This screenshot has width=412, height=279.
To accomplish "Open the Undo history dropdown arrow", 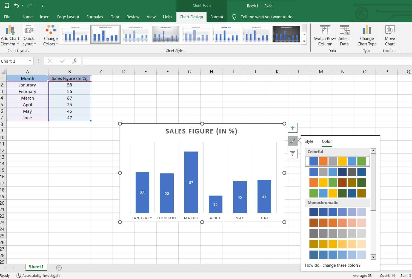I will (x=22, y=5).
